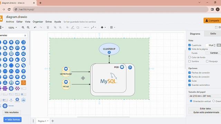The height and width of the screenshot is (124, 221).
Task: Redo the reverted change
Action: pyautogui.click(x=41, y=28)
